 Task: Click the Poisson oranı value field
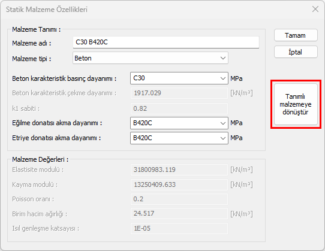point(179,199)
